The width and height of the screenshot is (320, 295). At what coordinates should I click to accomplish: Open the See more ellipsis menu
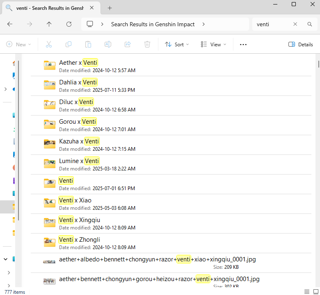click(x=243, y=44)
